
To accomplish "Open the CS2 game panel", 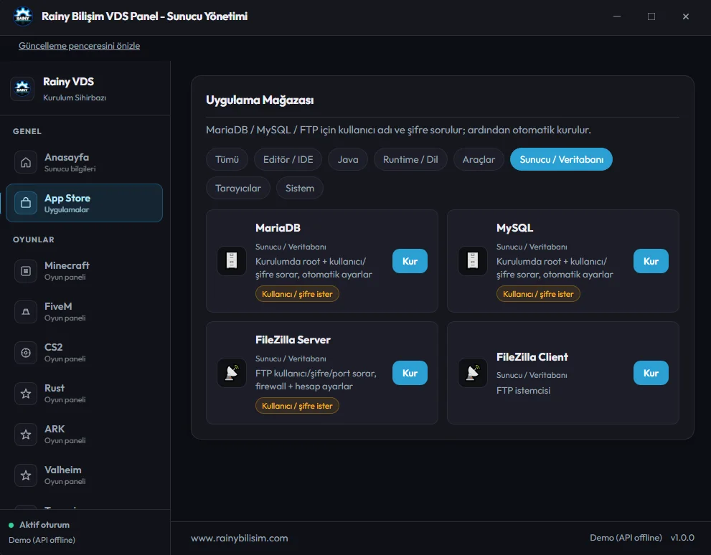I will [85, 353].
